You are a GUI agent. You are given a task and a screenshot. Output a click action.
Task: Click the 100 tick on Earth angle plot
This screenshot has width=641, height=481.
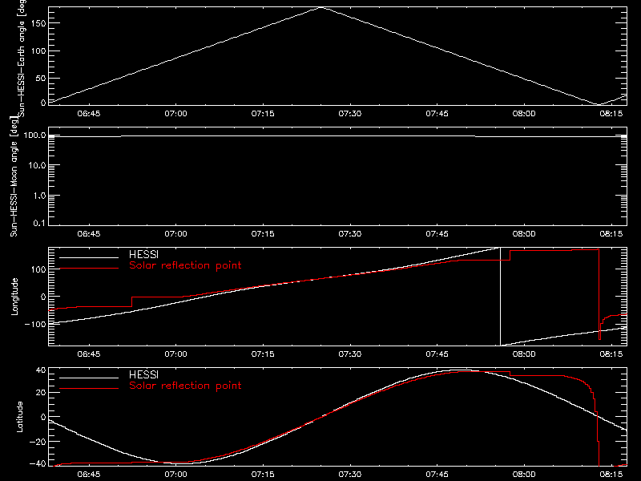[x=38, y=51]
